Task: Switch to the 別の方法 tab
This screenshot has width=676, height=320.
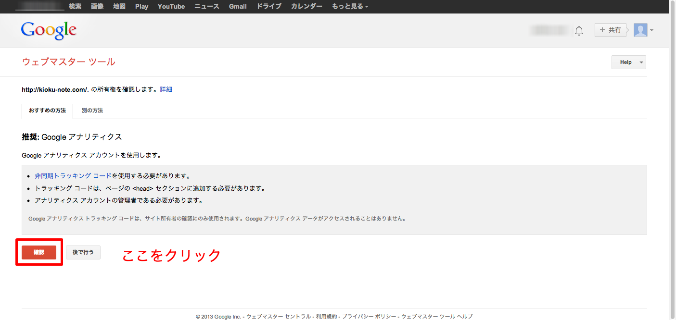Action: coord(92,111)
